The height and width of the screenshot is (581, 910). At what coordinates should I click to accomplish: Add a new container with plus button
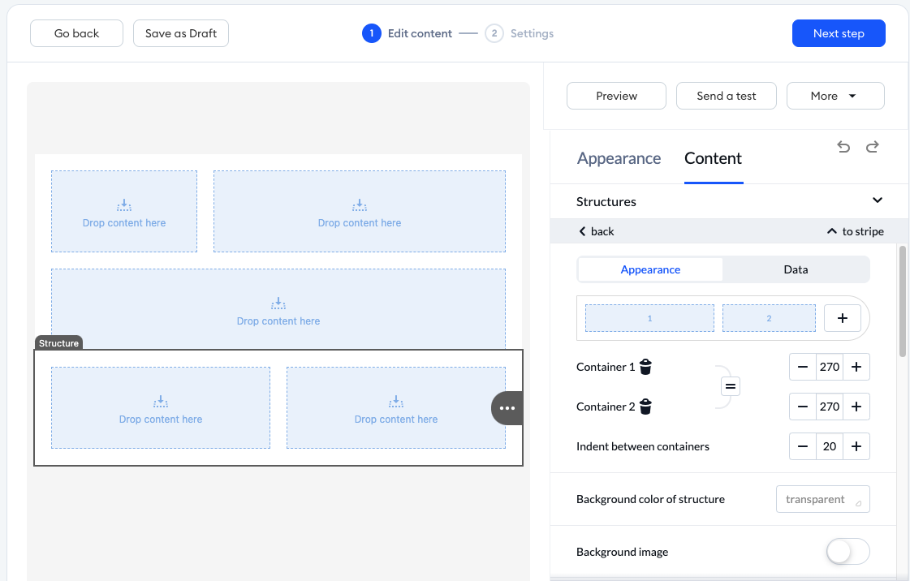pos(842,318)
